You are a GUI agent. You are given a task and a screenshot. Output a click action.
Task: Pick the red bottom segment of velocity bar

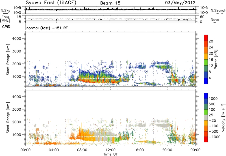206,139
